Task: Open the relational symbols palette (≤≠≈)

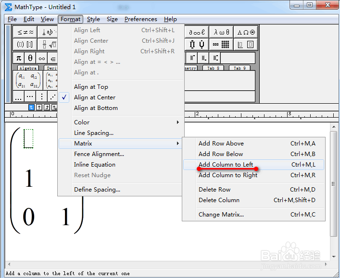Action: (25, 32)
